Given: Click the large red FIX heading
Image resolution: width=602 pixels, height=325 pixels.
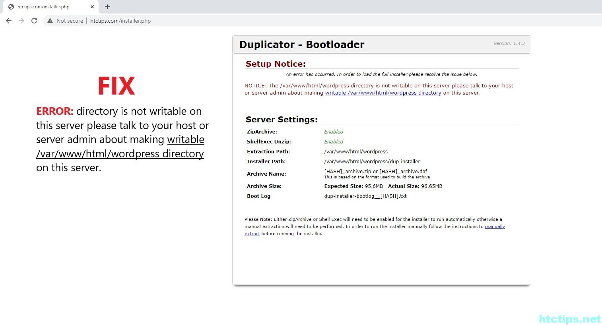Looking at the screenshot, I should coord(116,86).
